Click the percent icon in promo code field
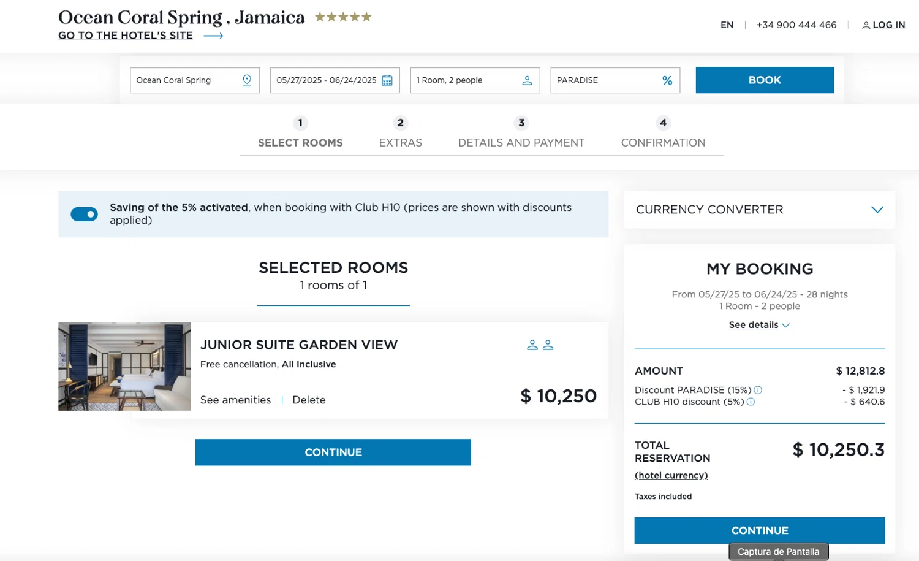This screenshot has height=561, width=919. pos(667,80)
